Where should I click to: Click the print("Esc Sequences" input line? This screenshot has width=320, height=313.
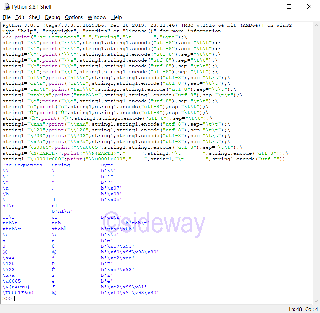(95, 37)
